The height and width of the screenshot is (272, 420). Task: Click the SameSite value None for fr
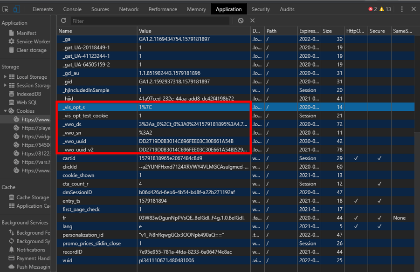point(399,218)
